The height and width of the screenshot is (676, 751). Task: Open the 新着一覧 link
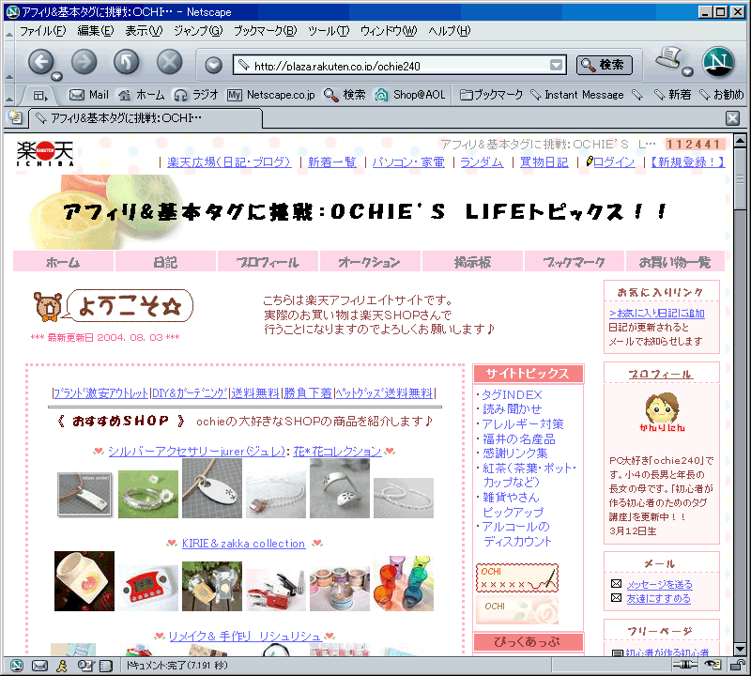pyautogui.click(x=332, y=162)
